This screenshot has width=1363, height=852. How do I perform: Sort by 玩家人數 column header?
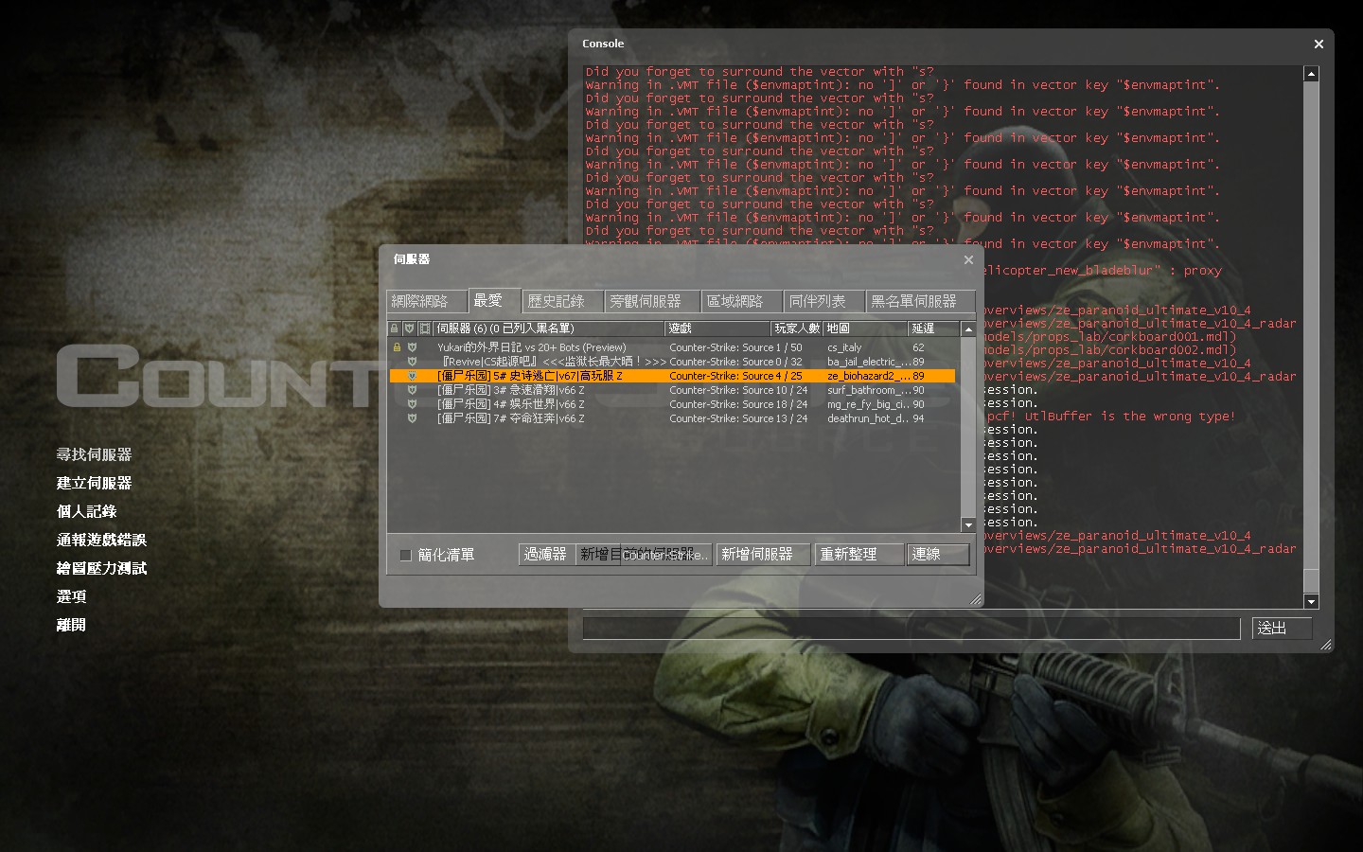pos(796,328)
